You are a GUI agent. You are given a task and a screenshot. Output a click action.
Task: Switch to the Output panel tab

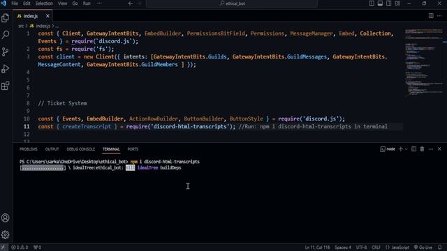point(52,149)
